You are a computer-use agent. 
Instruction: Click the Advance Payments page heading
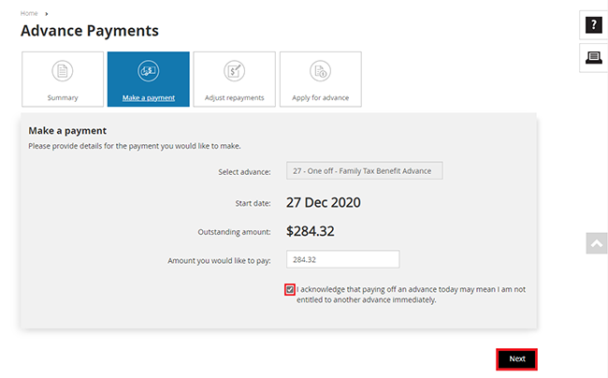[x=90, y=31]
